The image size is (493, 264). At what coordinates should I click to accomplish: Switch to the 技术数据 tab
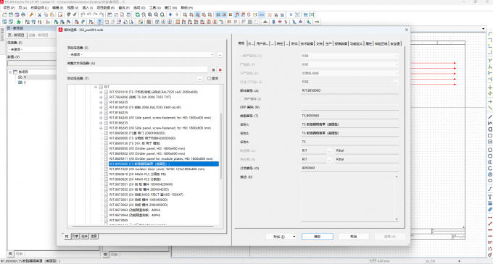pyautogui.click(x=307, y=44)
